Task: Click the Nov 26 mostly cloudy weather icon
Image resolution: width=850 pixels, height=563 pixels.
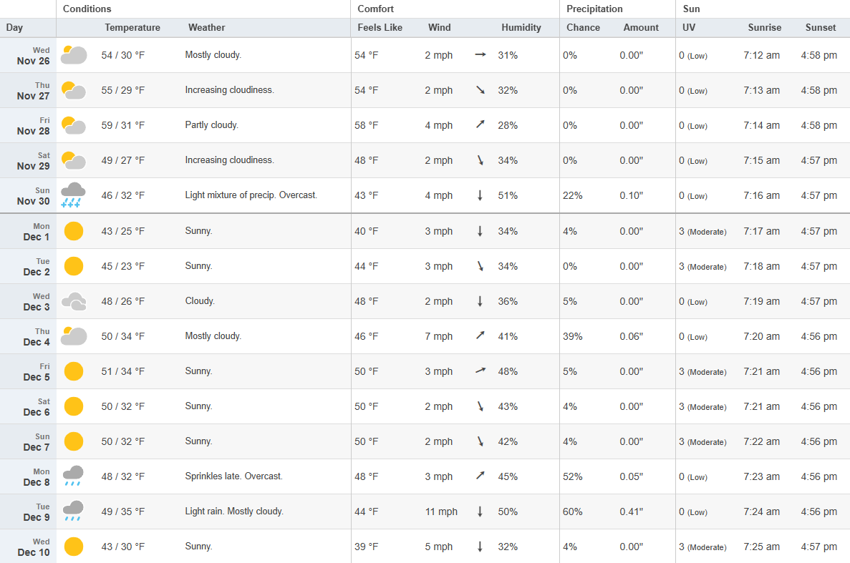Action: 74,55
